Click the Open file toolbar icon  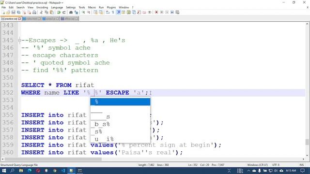tap(8, 12)
